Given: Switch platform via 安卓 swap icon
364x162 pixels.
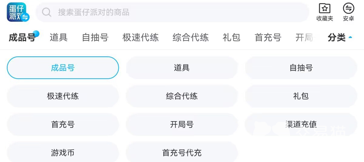Looking at the screenshot, I should pyautogui.click(x=348, y=8).
